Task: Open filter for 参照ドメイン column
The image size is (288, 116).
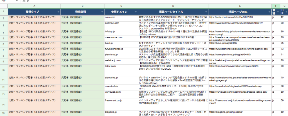Action: [136, 12]
